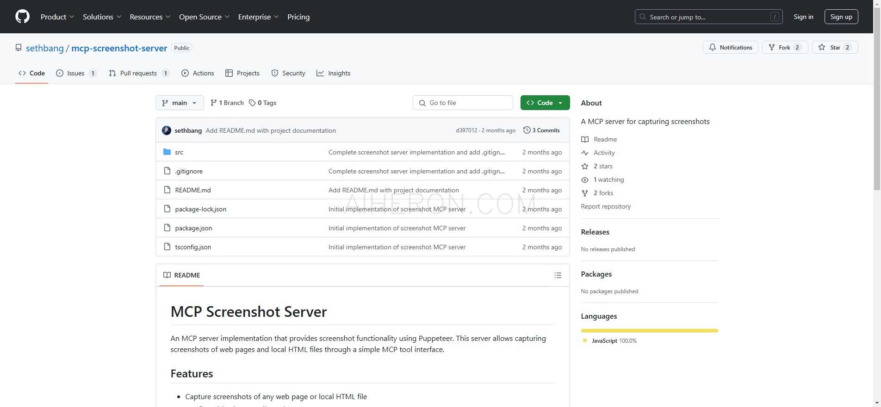
Task: Switch to the Issues tab
Action: [76, 73]
